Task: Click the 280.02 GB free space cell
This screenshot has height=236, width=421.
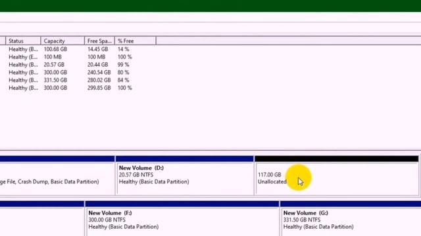Action: point(99,80)
